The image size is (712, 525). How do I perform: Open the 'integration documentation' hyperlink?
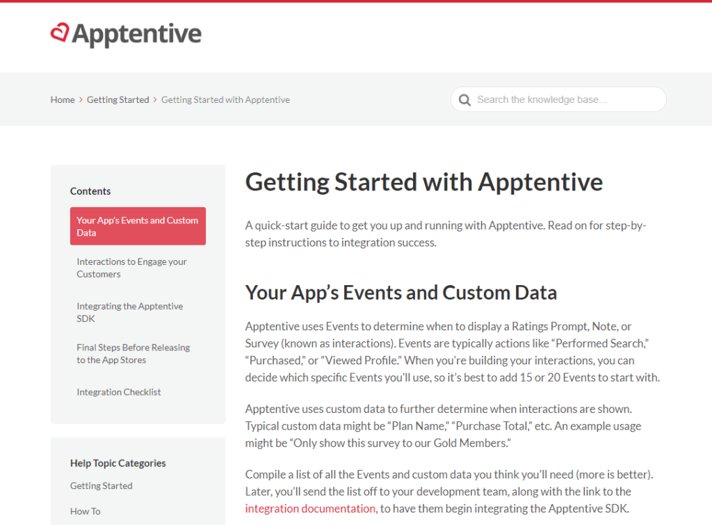coord(309,508)
